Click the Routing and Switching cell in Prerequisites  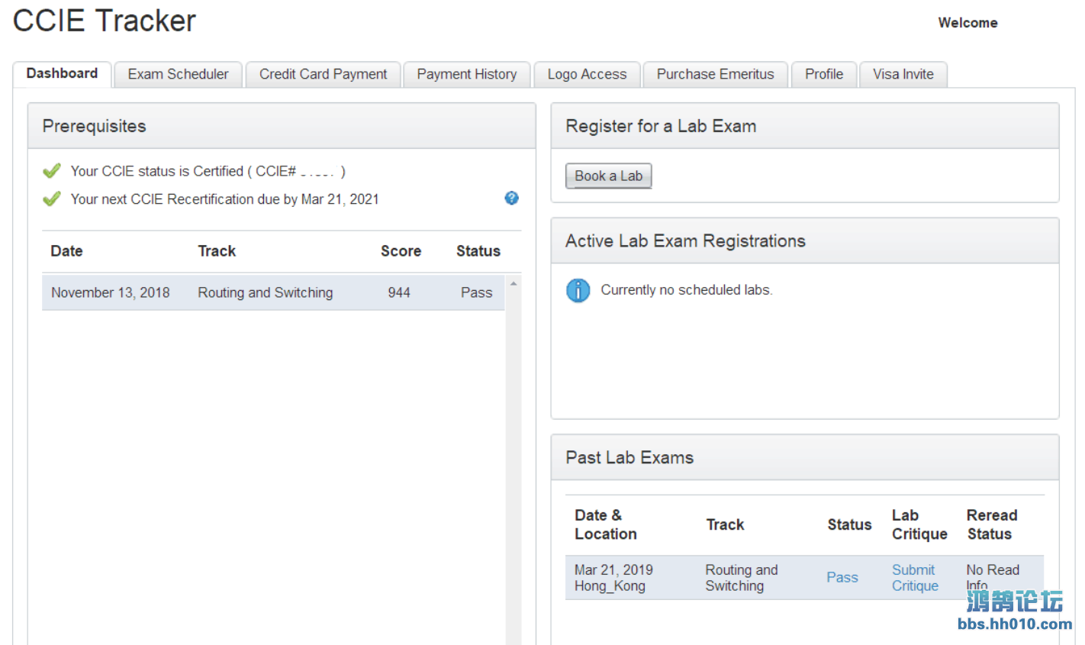(x=266, y=292)
